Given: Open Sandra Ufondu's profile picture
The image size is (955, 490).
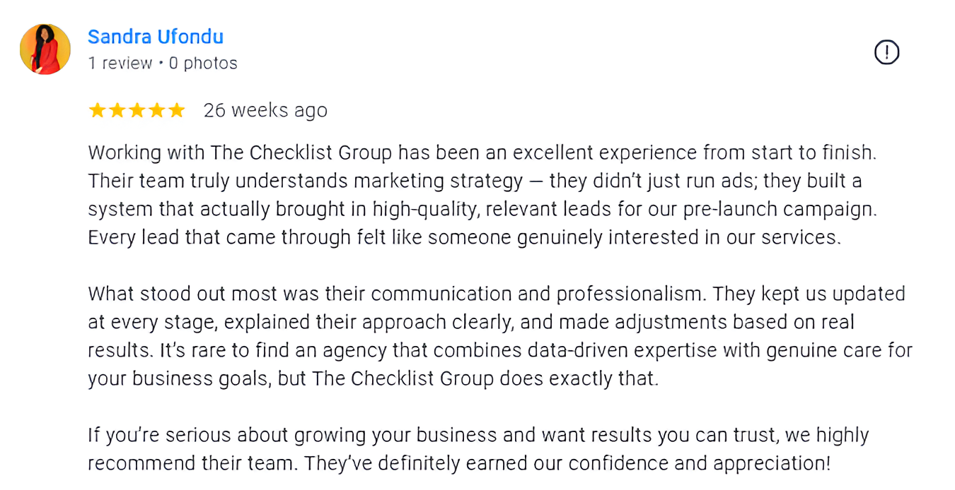Looking at the screenshot, I should click(45, 49).
